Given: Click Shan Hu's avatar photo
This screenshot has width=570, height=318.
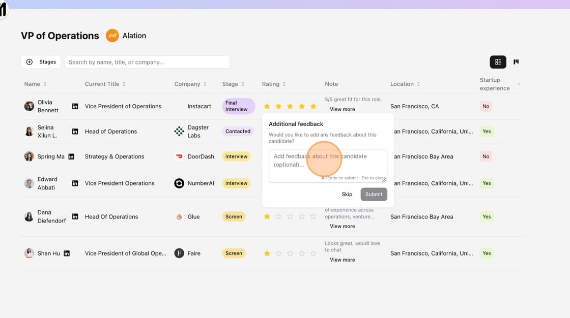Looking at the screenshot, I should (x=29, y=253).
